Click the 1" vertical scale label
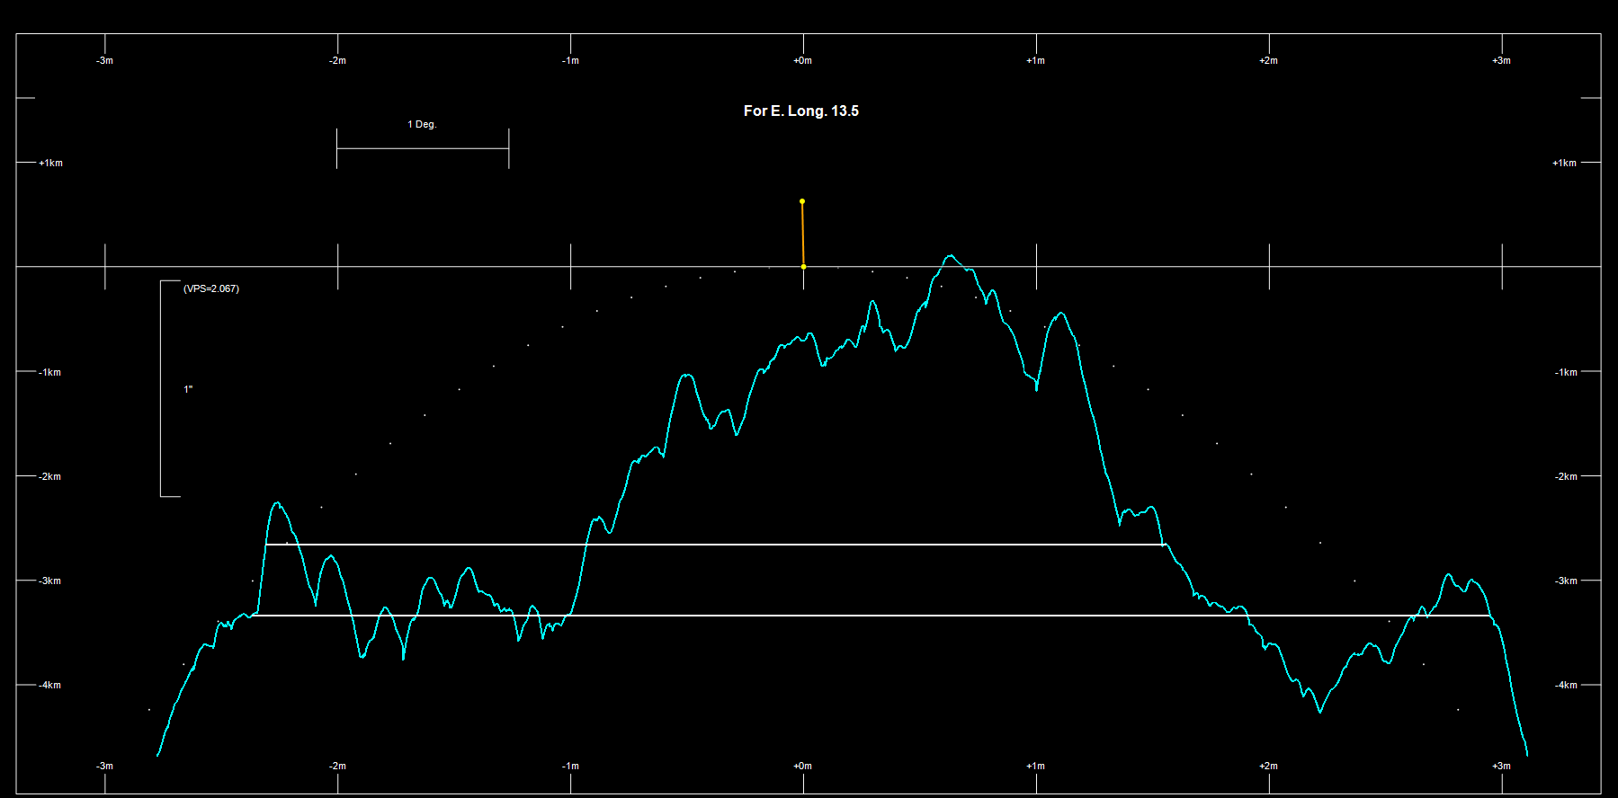This screenshot has height=798, width=1618. click(188, 389)
